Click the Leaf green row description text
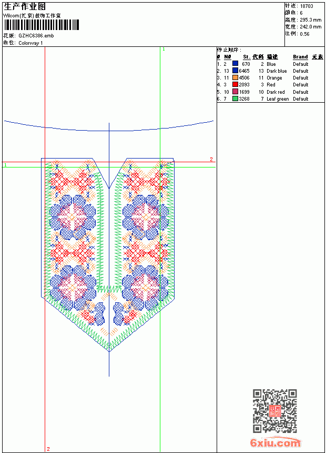 coord(278,99)
